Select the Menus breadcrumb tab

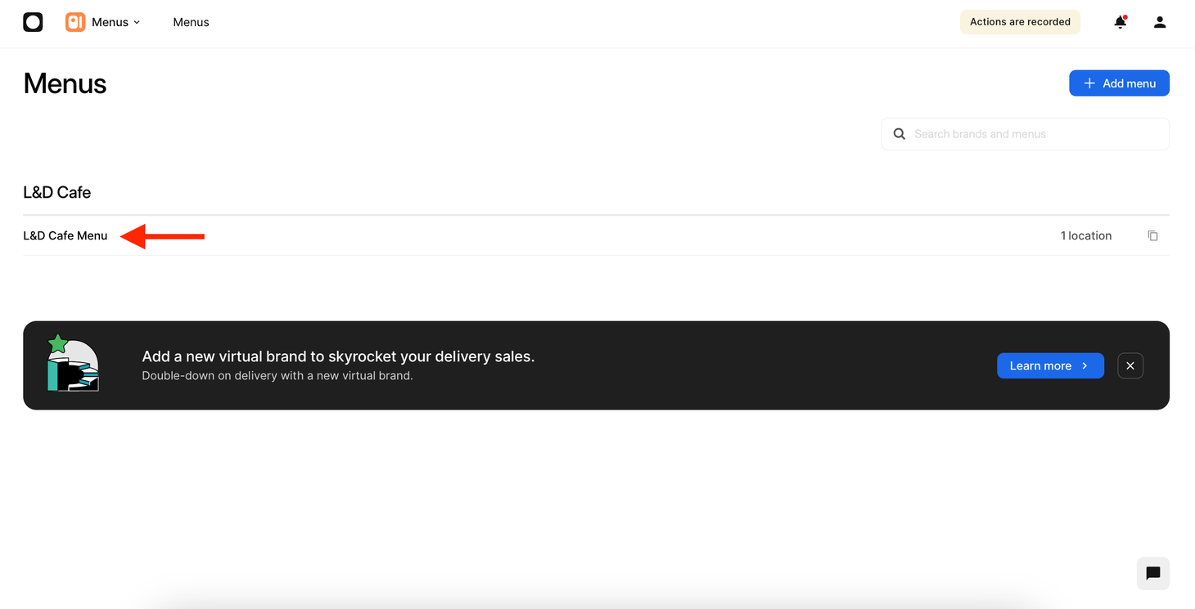(191, 22)
